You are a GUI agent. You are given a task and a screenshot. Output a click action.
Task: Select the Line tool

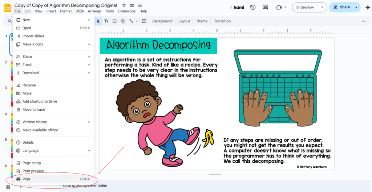(131, 21)
